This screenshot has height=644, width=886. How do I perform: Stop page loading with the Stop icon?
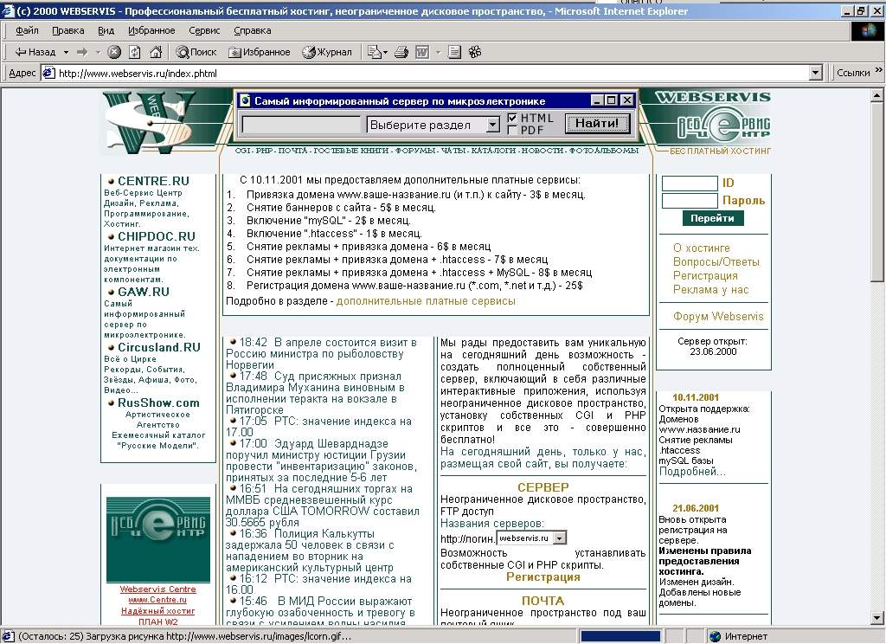[114, 52]
